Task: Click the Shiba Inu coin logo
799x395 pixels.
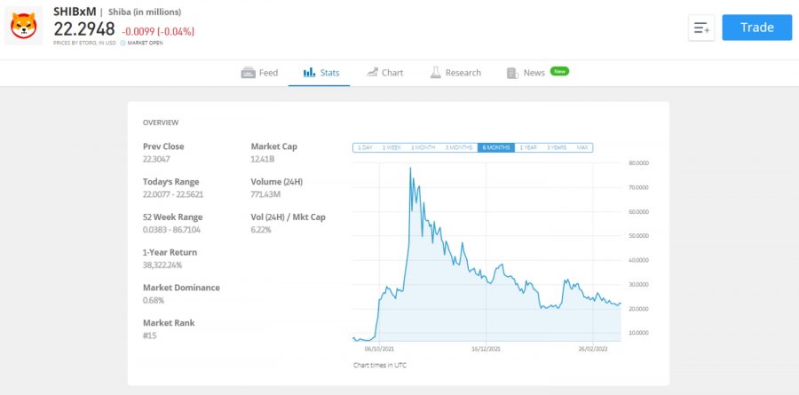Action: pyautogui.click(x=23, y=26)
